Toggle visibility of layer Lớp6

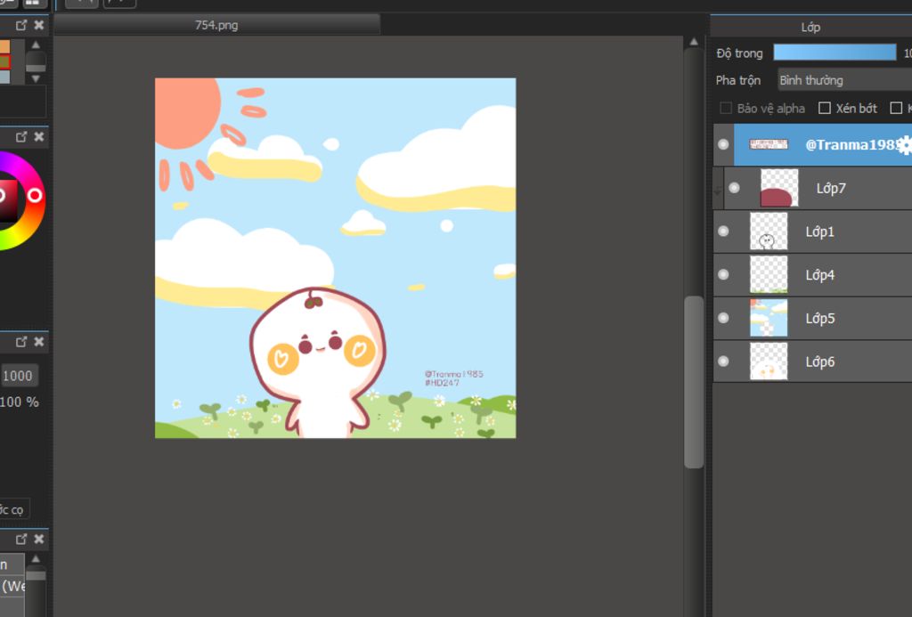tap(723, 361)
